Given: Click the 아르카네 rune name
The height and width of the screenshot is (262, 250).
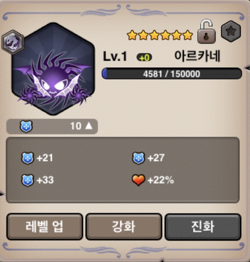Looking at the screenshot, I should click(197, 56).
